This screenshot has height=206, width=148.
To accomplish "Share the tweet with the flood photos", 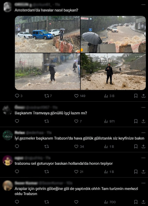I will (143, 96).
